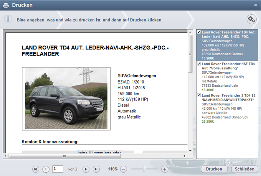This screenshot has width=261, height=176.
Task: Click the Schließen button
Action: [244, 169]
